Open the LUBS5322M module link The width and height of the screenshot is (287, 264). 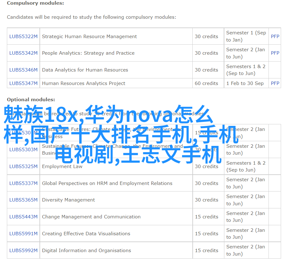pos(23,37)
